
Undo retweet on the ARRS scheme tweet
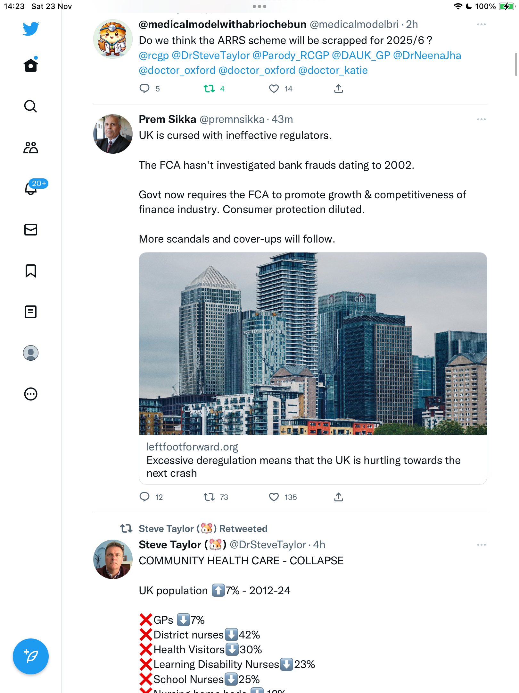pyautogui.click(x=209, y=89)
